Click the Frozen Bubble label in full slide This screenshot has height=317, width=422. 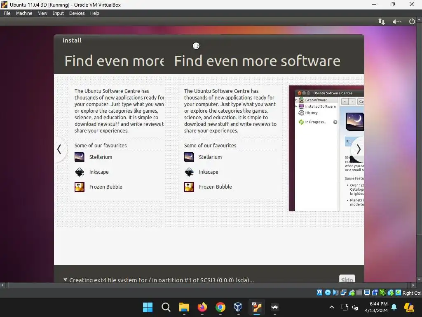pyautogui.click(x=215, y=187)
